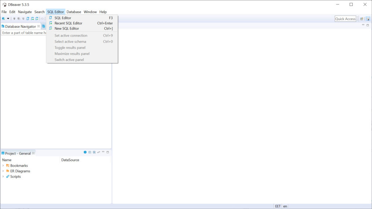Maximize the editor area panel
Image resolution: width=372 pixels, height=209 pixels.
[x=367, y=25]
